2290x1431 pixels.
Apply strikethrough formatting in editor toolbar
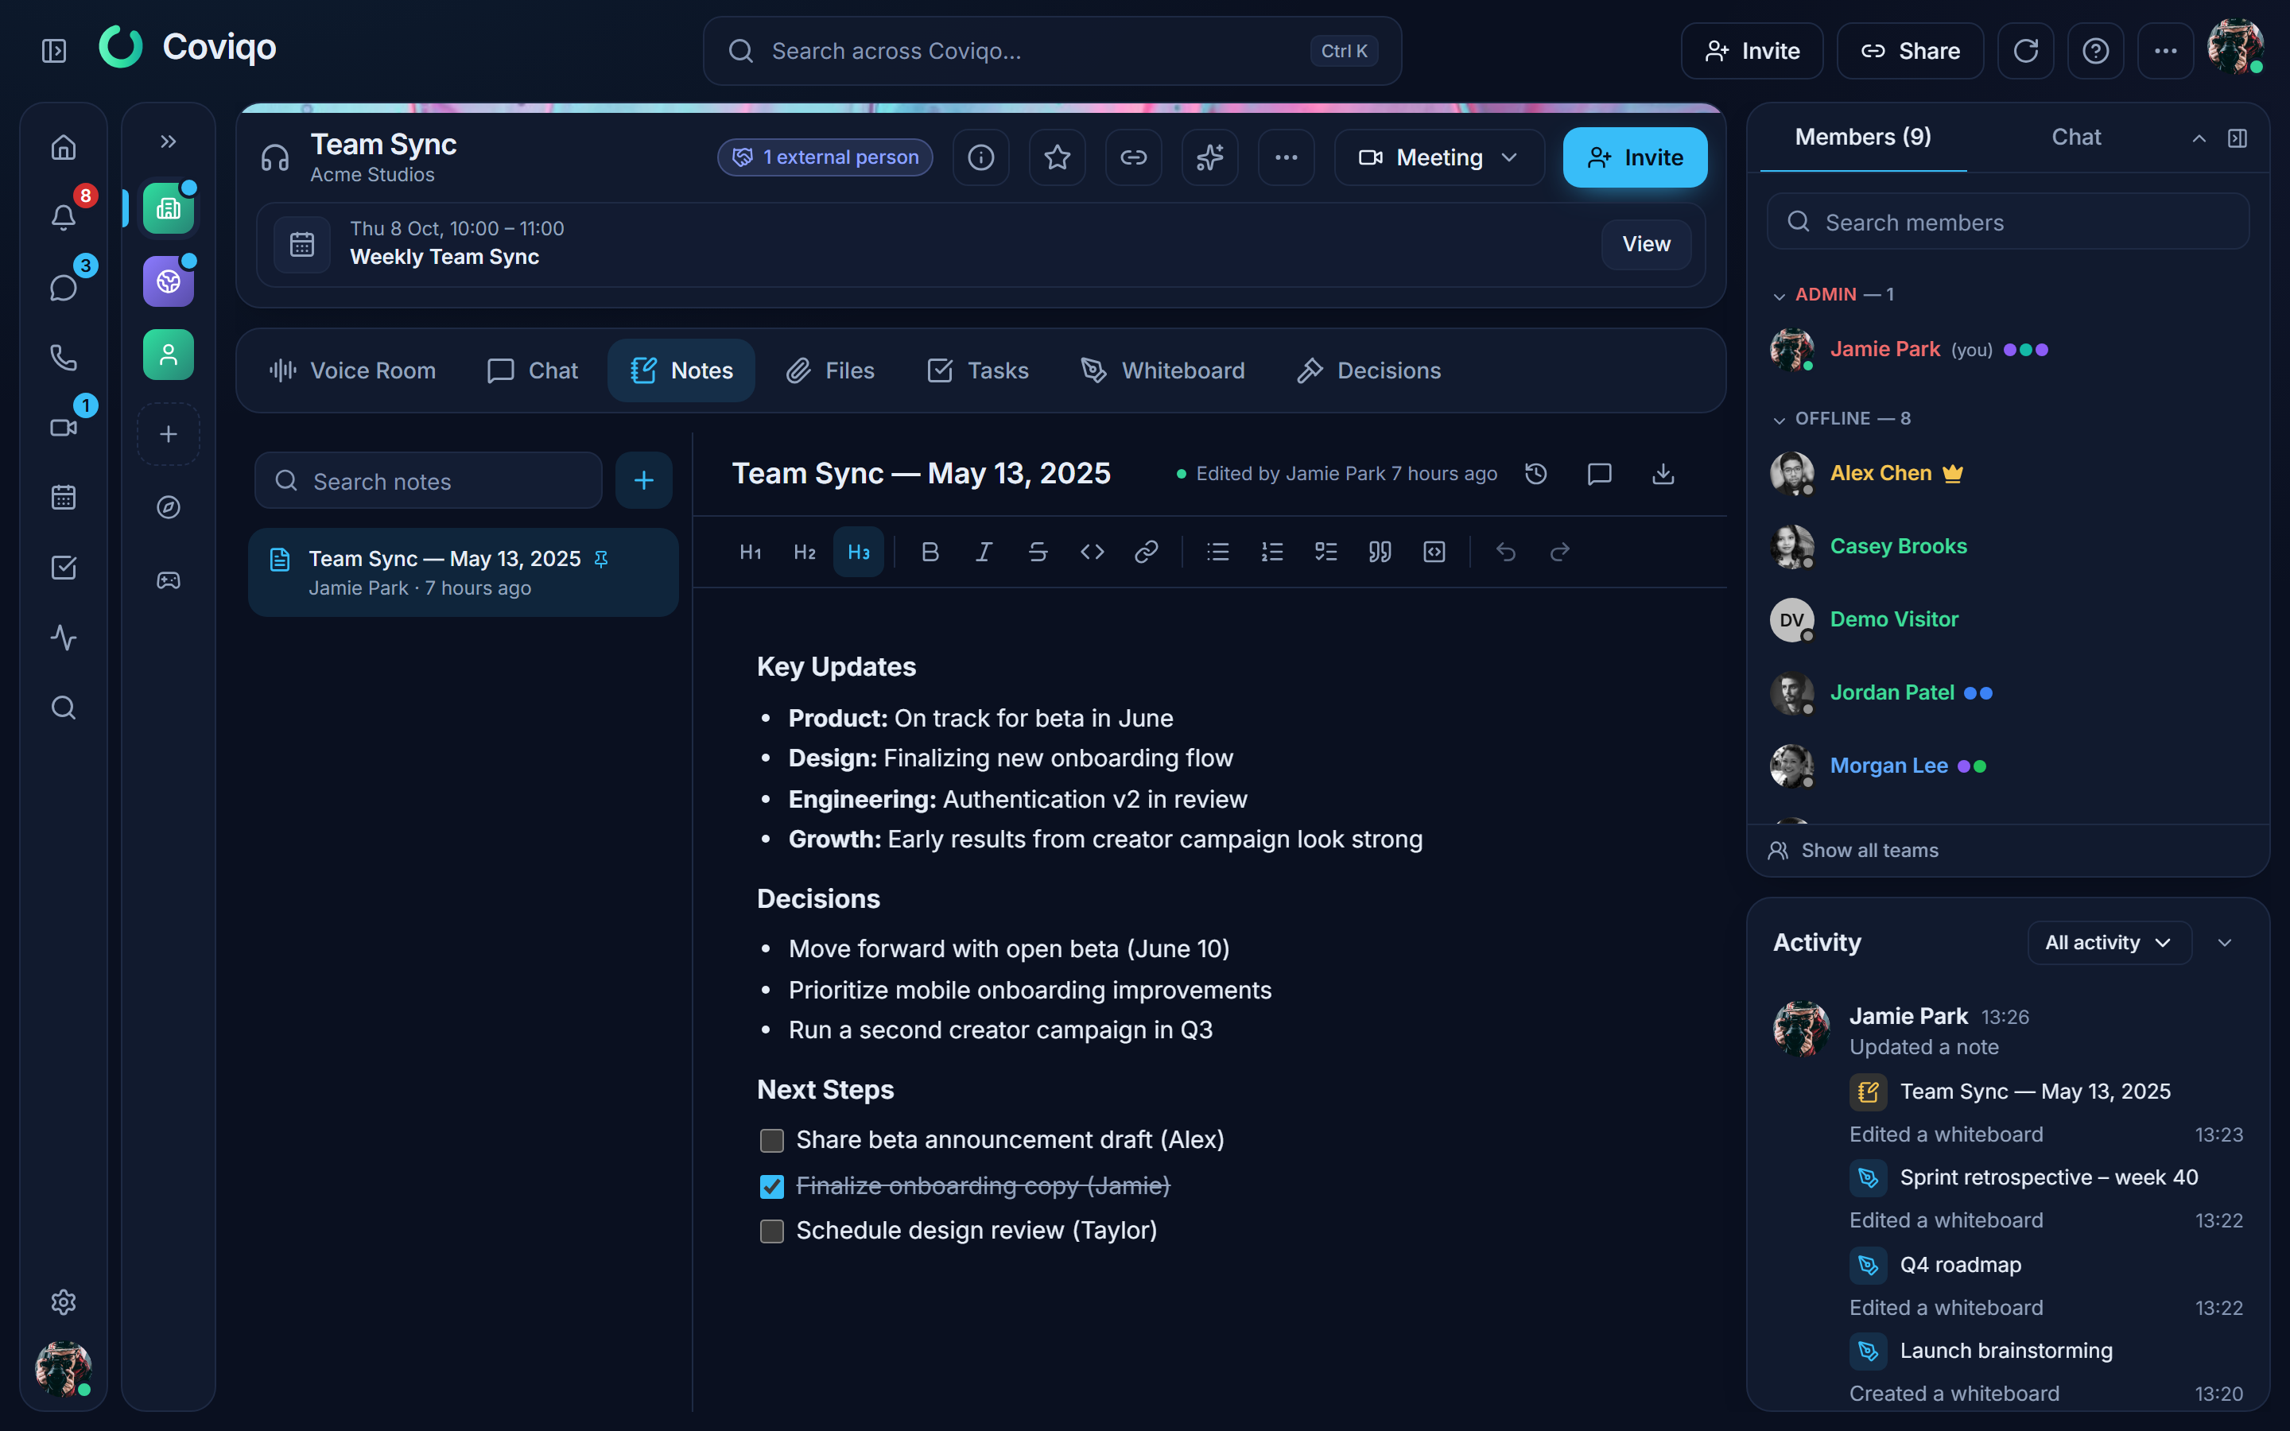click(x=1038, y=552)
